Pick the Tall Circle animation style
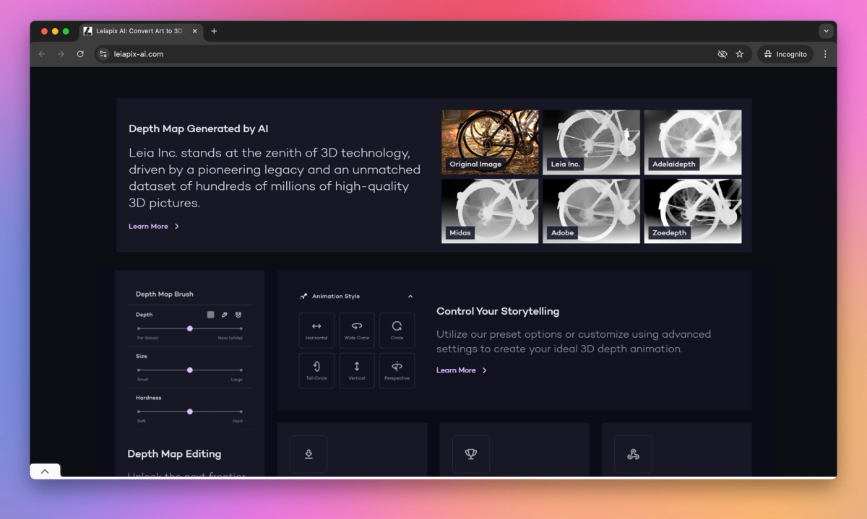 click(x=316, y=371)
